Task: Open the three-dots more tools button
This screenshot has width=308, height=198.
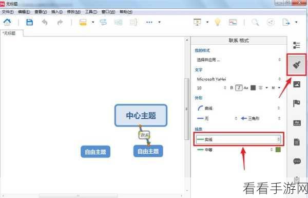Action: coord(149,22)
